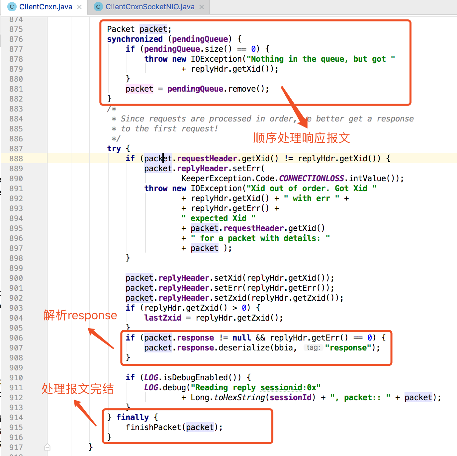Close the ClientCnxnSocketNIO.java tab

click(202, 7)
